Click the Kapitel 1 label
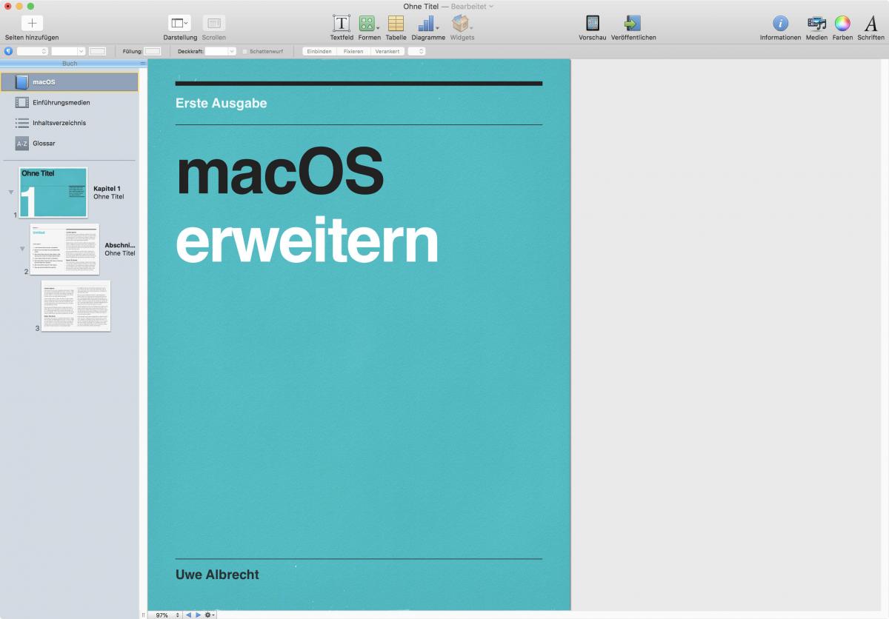Screen dimensions: 889x619 click(107, 189)
